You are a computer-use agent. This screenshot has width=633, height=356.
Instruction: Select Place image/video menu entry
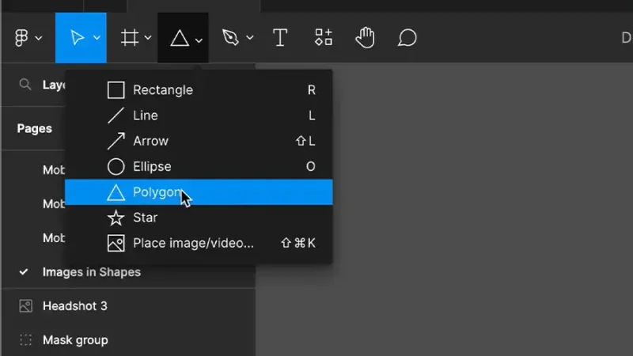[x=199, y=243]
